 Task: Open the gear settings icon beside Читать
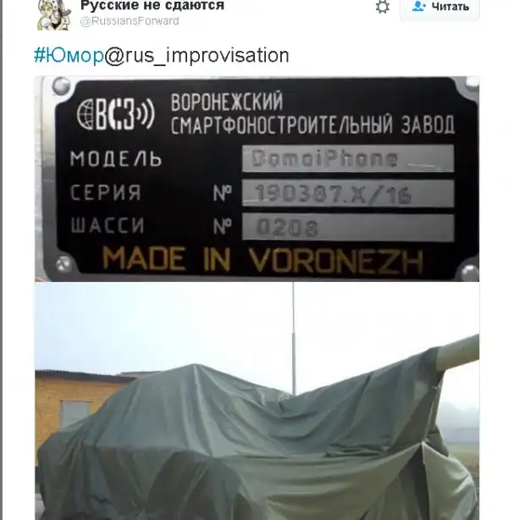383,7
